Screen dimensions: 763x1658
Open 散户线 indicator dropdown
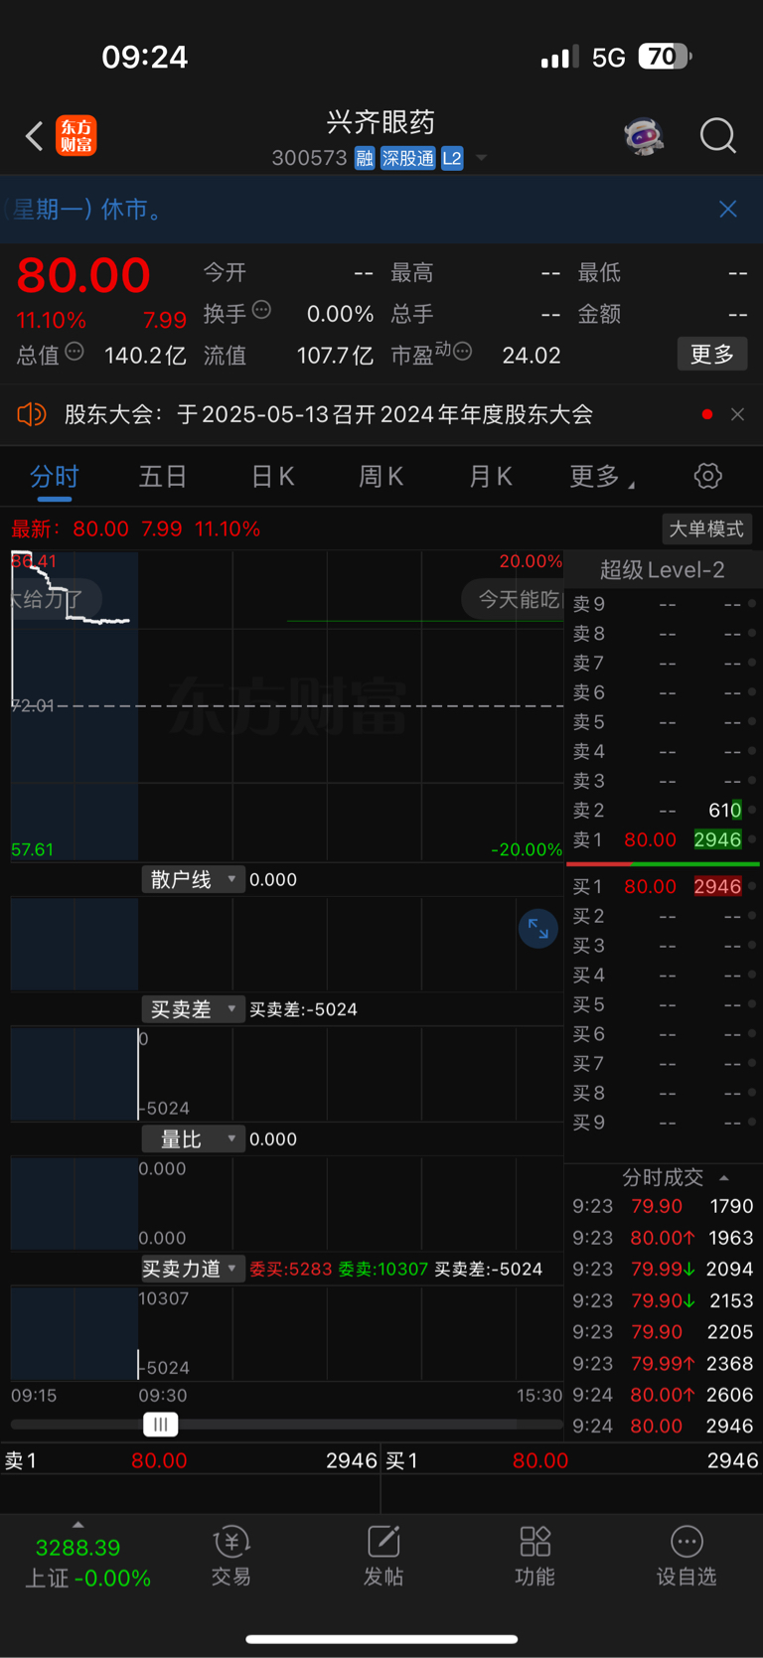193,879
